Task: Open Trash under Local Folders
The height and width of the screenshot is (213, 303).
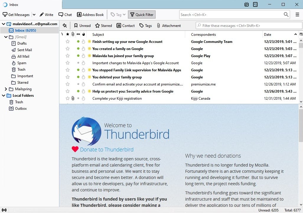Action: click(19, 102)
